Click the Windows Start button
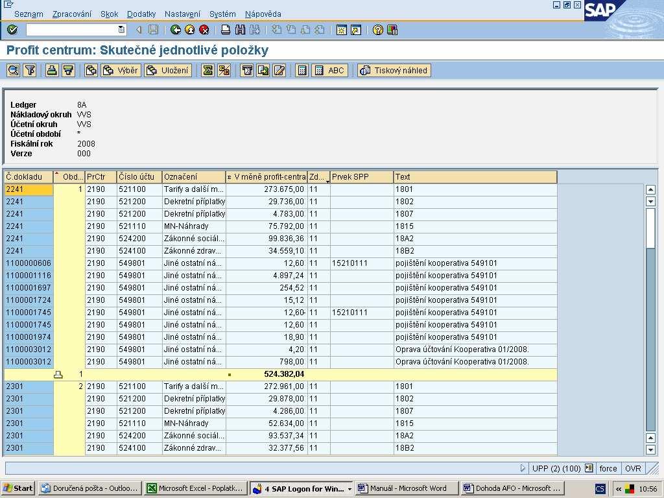Image resolution: width=664 pixels, height=498 pixels. (18, 489)
